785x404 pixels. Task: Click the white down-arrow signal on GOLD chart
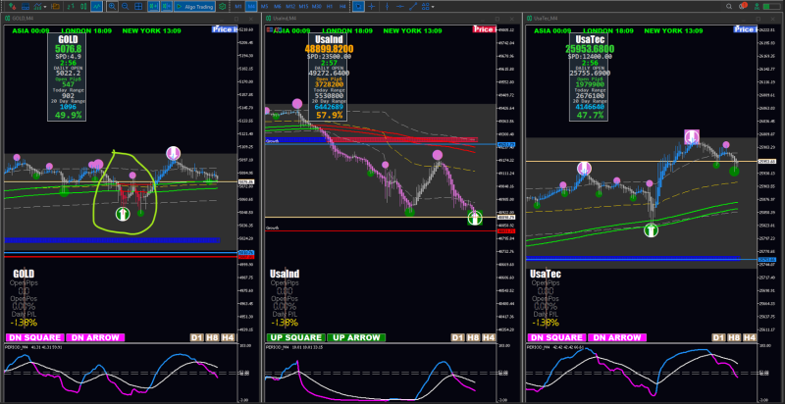173,153
